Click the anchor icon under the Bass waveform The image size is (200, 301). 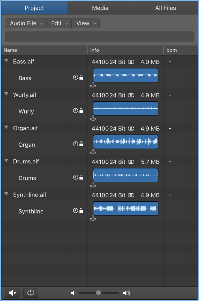(x=93, y=85)
